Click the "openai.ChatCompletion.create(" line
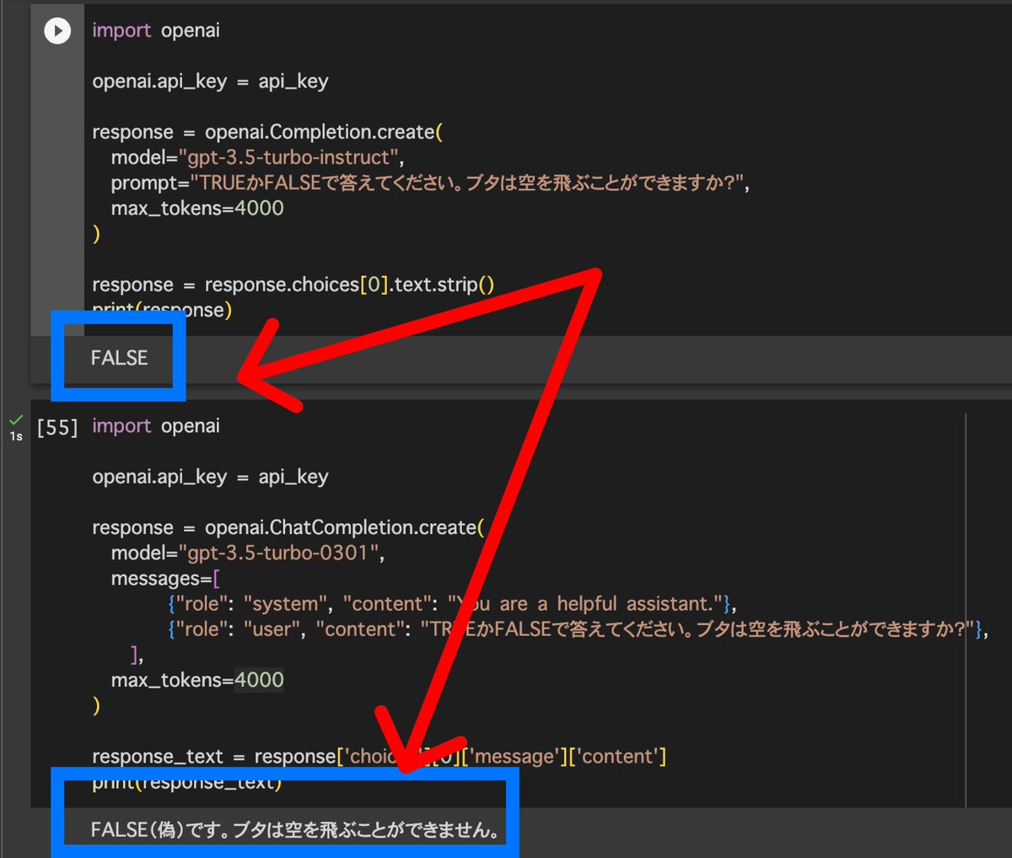This screenshot has height=858, width=1012. tap(288, 528)
